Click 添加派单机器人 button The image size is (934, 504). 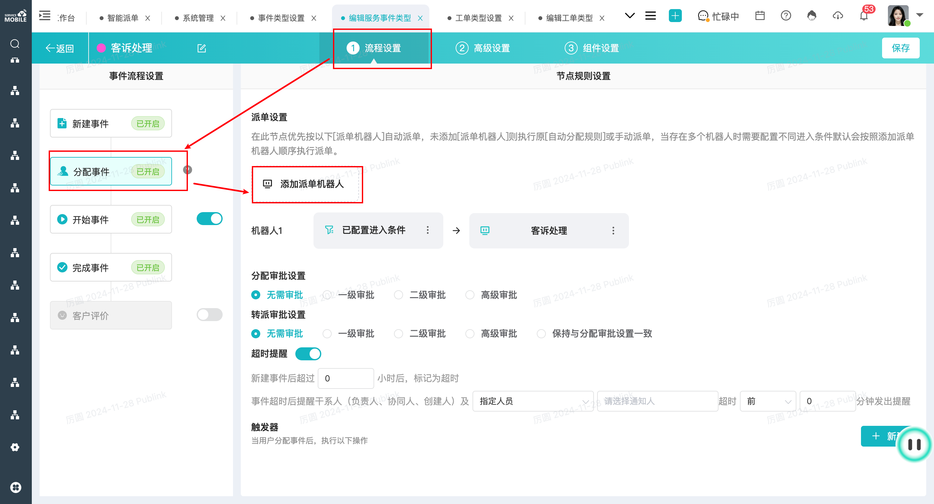tap(305, 184)
